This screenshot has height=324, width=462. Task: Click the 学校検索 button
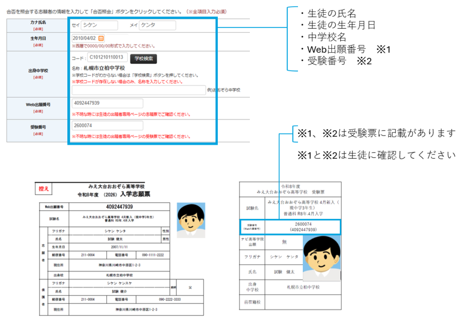143,58
